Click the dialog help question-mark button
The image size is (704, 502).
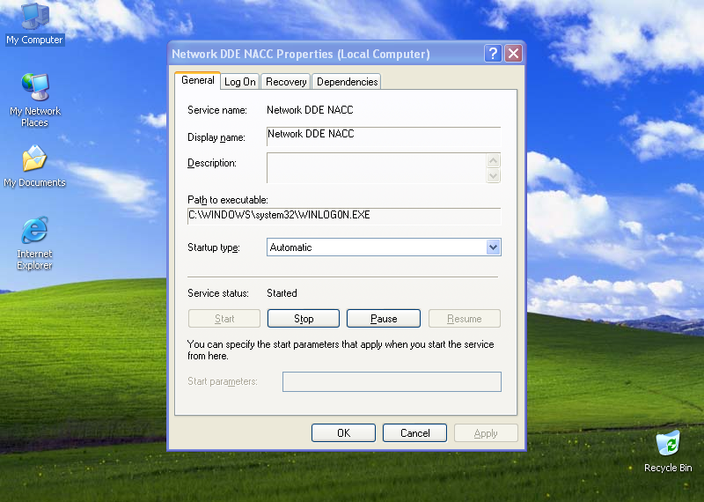493,54
